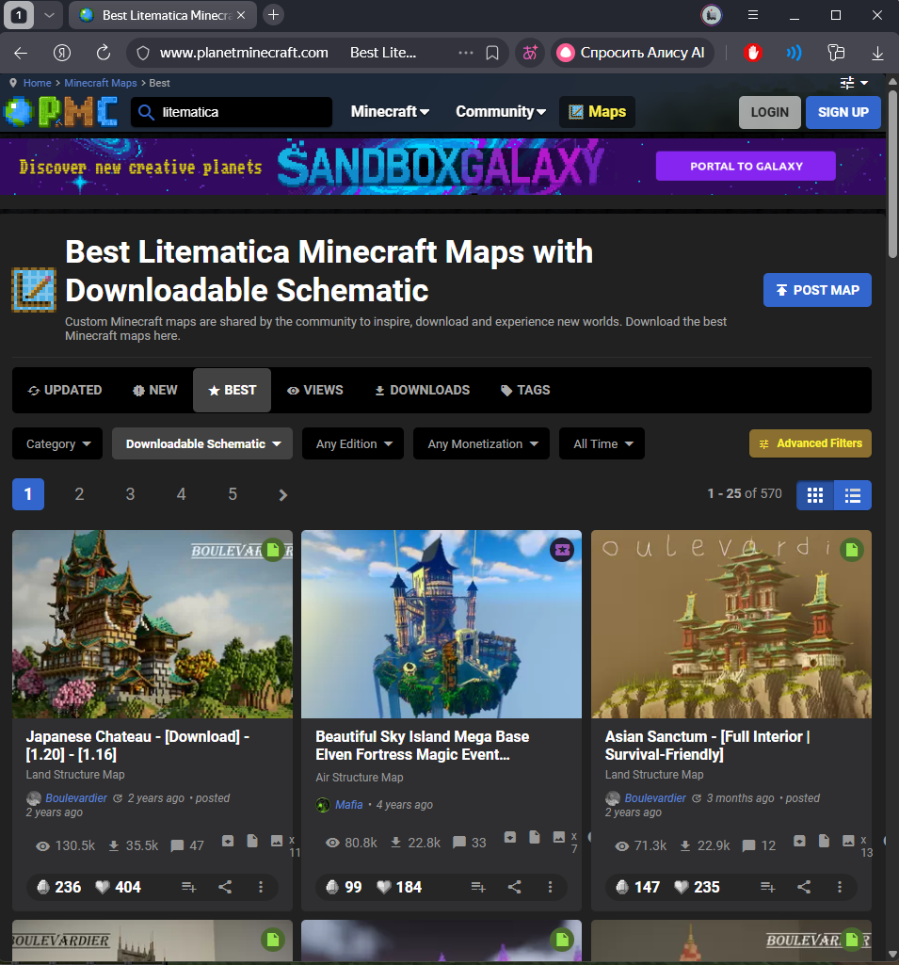Open the All Time period dropdown
899x965 pixels.
tap(602, 443)
